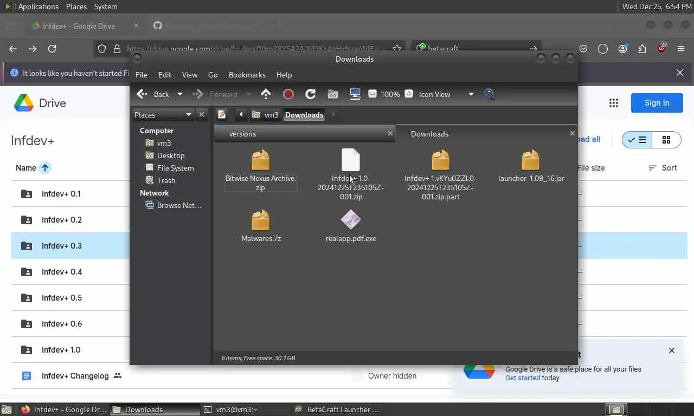Open the Go menu

tap(213, 75)
